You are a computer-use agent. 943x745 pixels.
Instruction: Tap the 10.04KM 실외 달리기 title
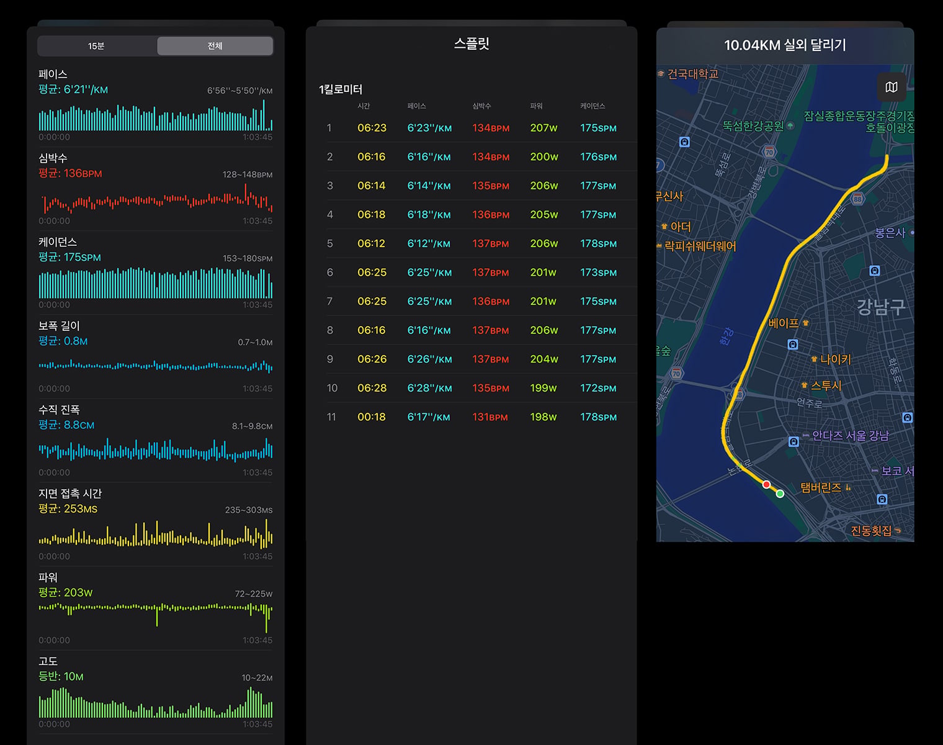tap(785, 45)
